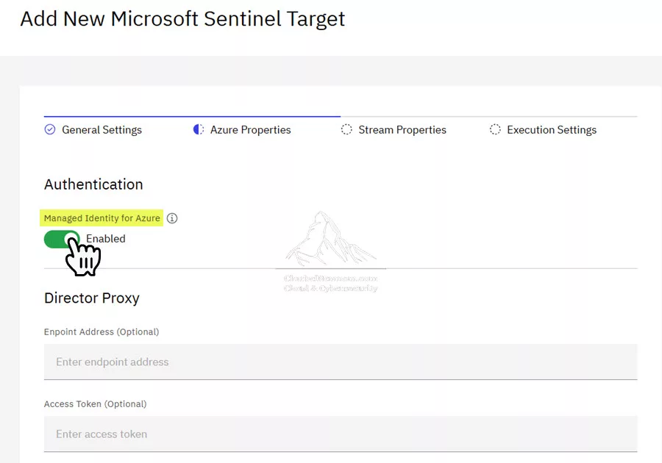Image resolution: width=662 pixels, height=463 pixels.
Task: Click the Access Token (Optional) label
Action: (95, 404)
